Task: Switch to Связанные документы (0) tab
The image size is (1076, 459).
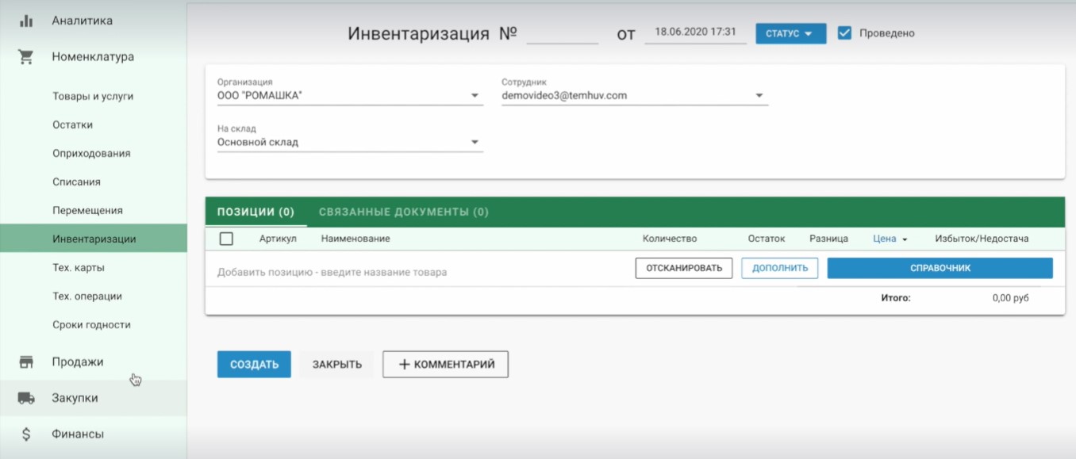Action: (403, 212)
